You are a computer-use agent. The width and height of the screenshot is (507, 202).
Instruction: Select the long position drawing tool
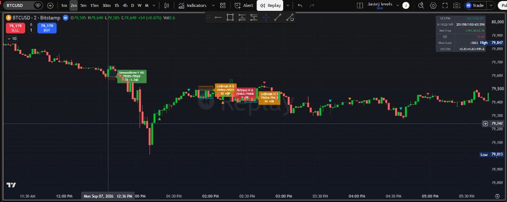[x=242, y=17]
